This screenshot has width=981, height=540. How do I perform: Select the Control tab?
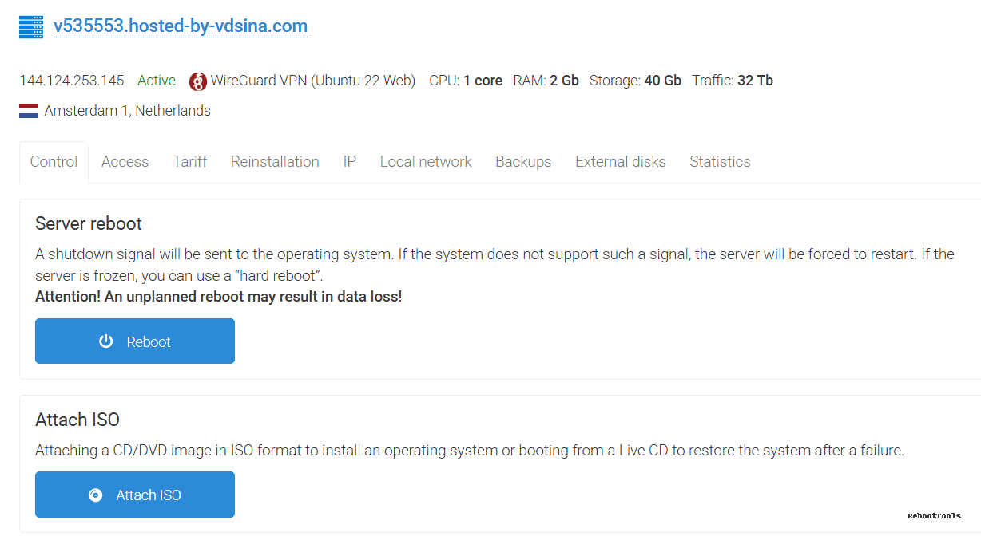(53, 162)
